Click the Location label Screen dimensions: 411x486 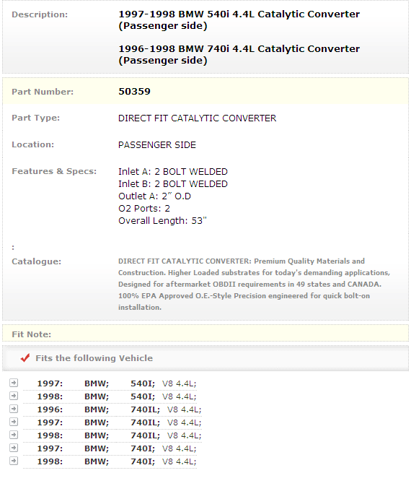point(32,144)
